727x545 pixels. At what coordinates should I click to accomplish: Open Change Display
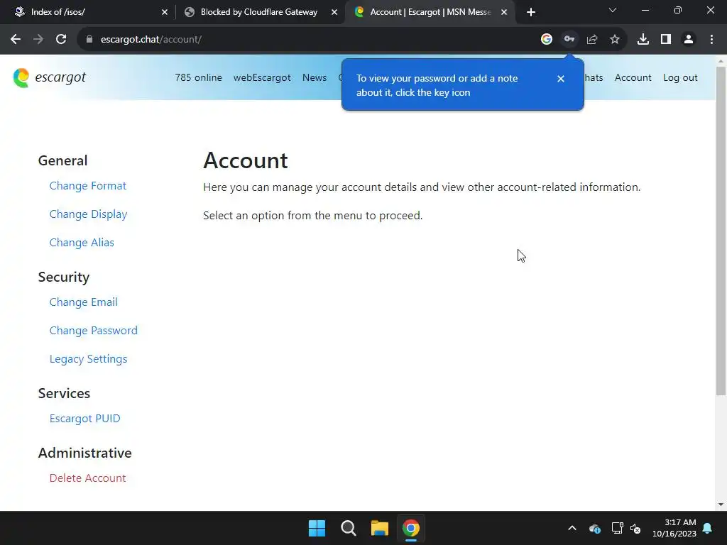click(88, 214)
